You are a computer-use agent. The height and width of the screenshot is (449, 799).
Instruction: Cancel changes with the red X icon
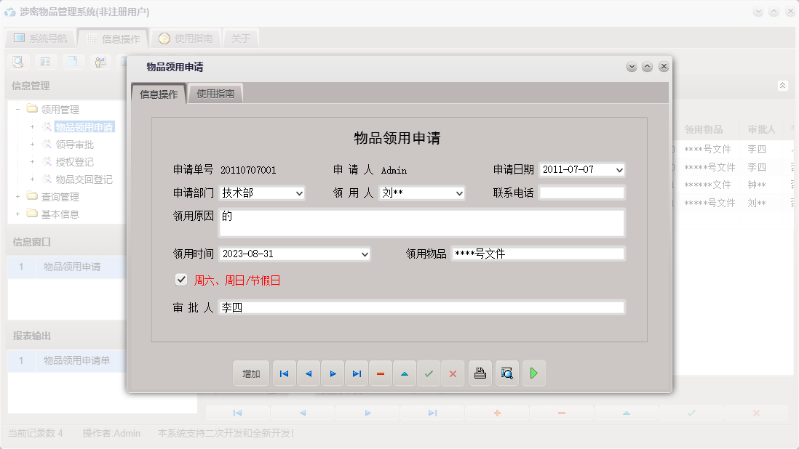(x=453, y=373)
